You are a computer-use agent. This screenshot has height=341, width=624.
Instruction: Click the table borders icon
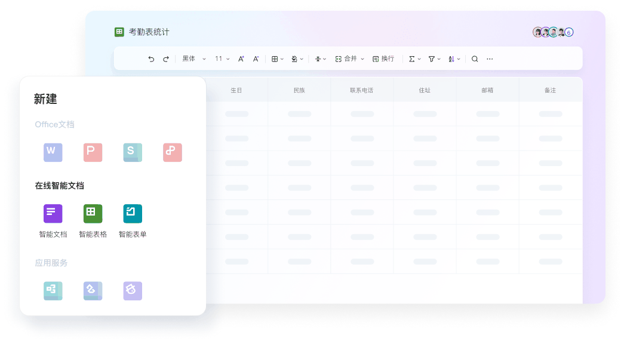(x=275, y=59)
